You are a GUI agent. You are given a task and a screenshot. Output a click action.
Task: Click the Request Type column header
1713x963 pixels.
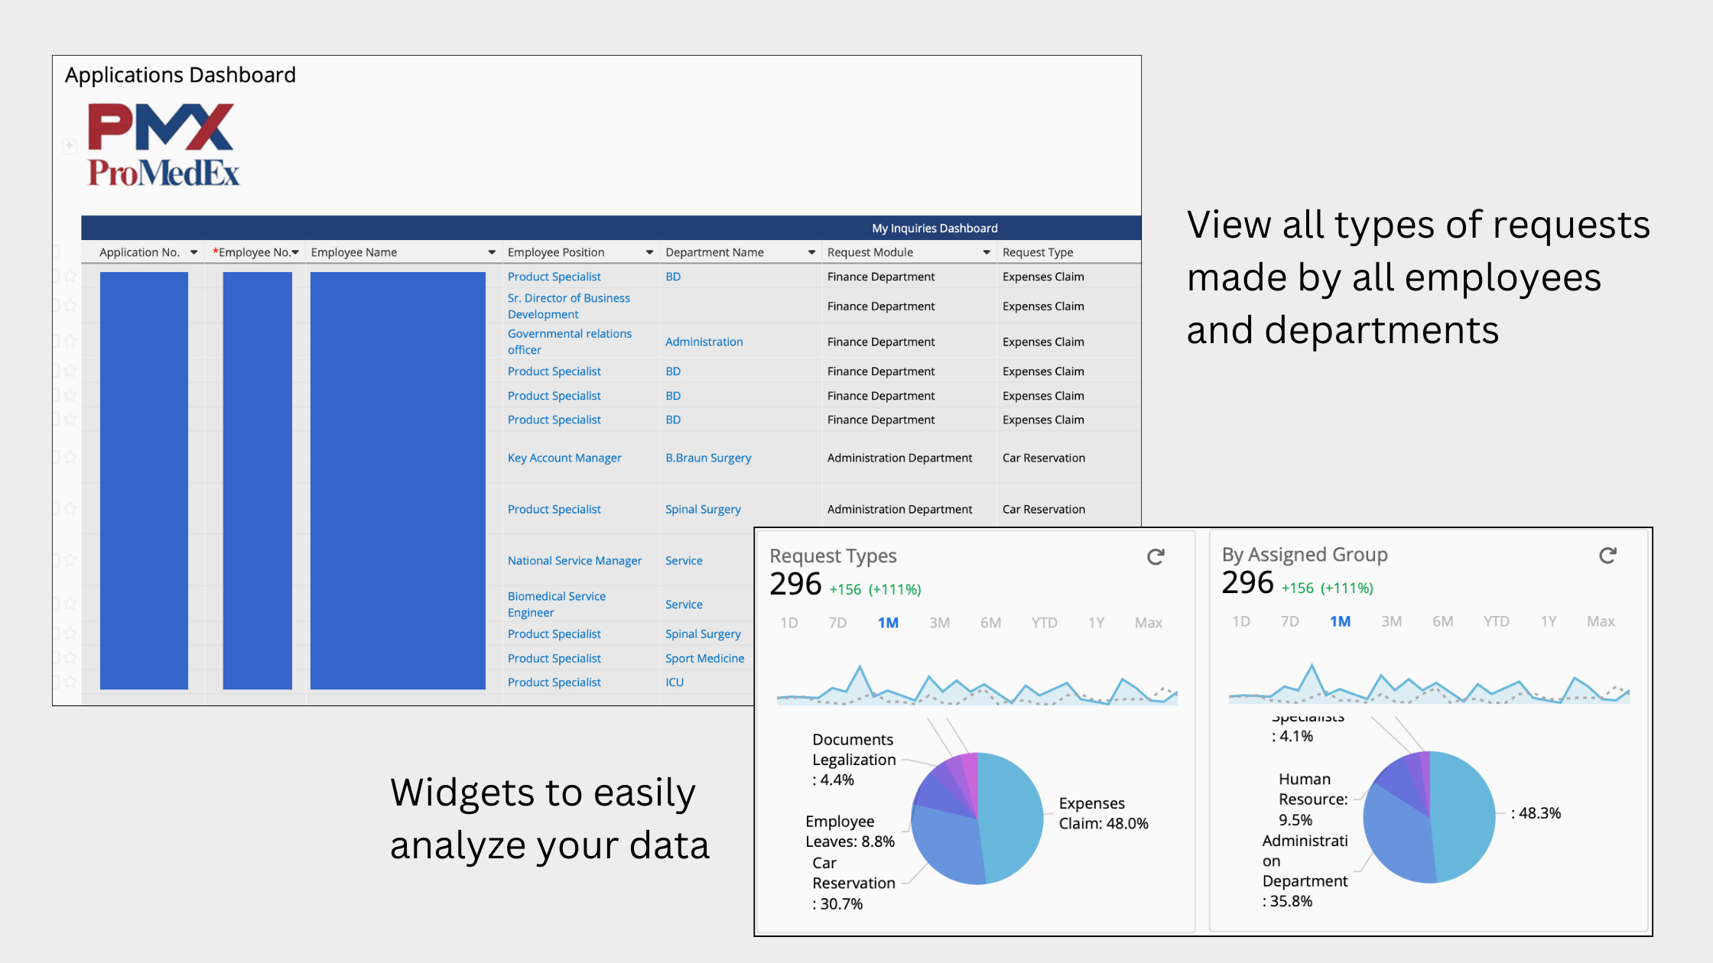point(1038,252)
